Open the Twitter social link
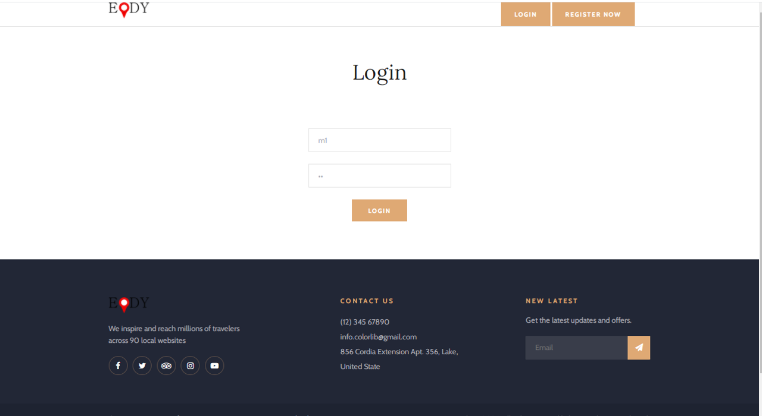Screen dimensions: 762x416 click(x=142, y=365)
